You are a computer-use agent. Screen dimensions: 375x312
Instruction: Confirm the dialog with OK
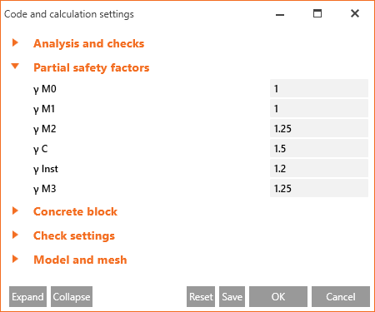[278, 297]
